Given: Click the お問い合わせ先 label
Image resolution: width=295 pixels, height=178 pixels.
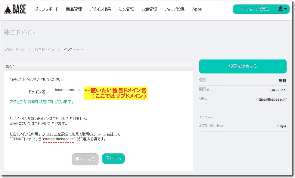Looking at the screenshot, I should click(x=211, y=126).
